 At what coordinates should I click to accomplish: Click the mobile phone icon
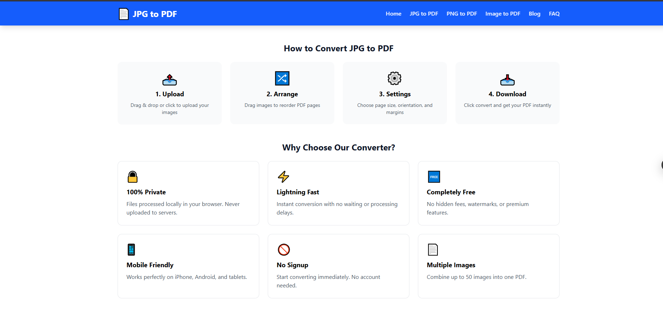tap(131, 250)
